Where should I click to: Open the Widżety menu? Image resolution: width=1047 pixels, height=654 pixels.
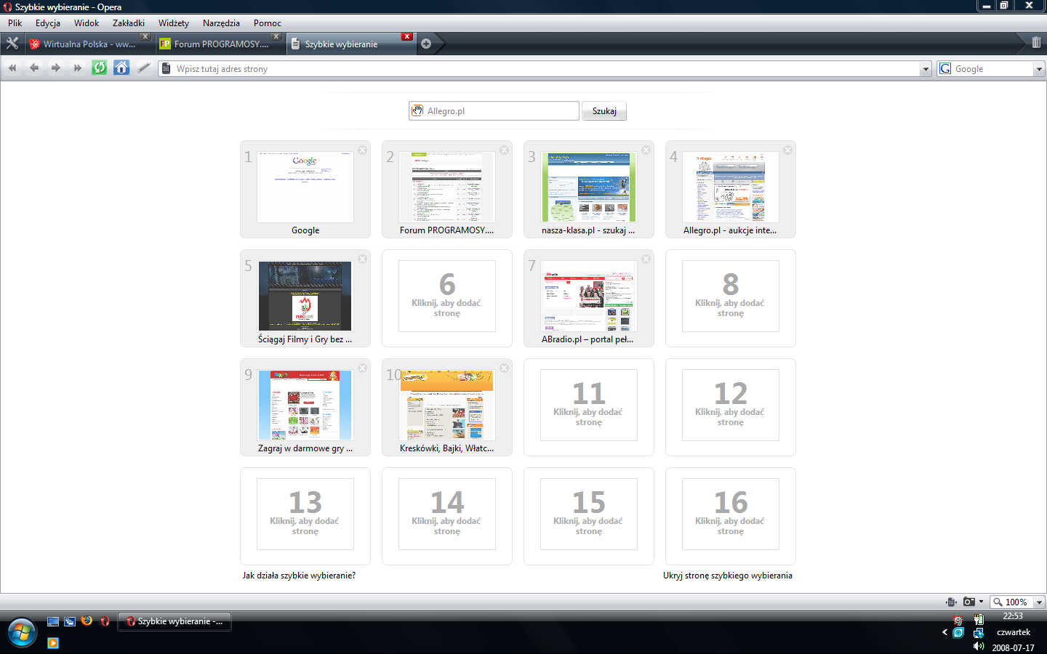click(x=174, y=23)
